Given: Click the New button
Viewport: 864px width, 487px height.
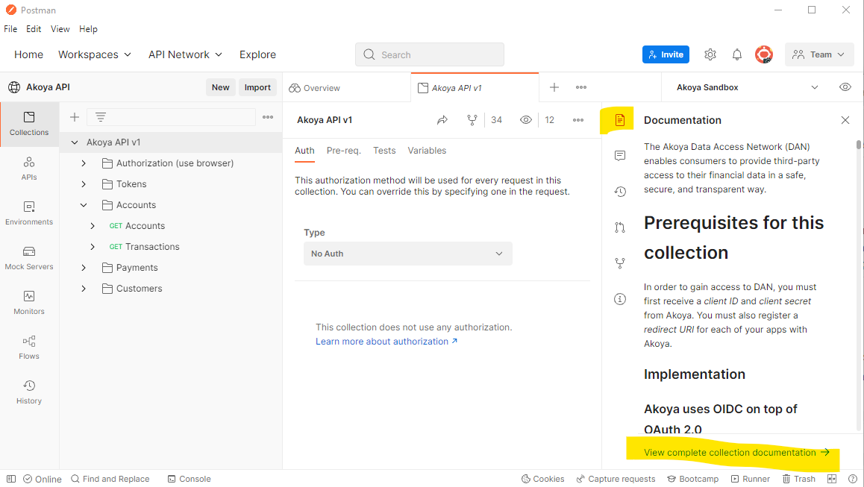Looking at the screenshot, I should (x=220, y=87).
